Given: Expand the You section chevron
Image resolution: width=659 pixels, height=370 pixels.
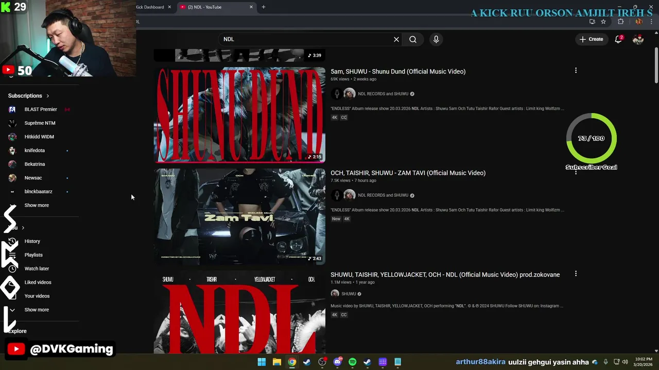Looking at the screenshot, I should pyautogui.click(x=23, y=228).
